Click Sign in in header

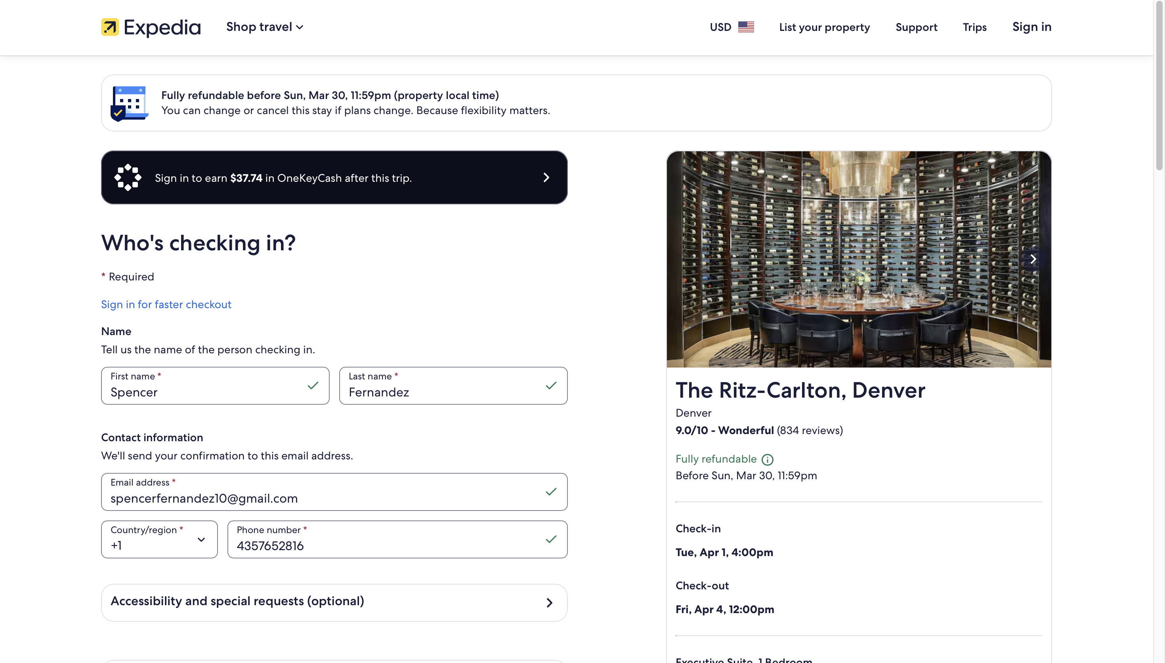click(x=1031, y=27)
